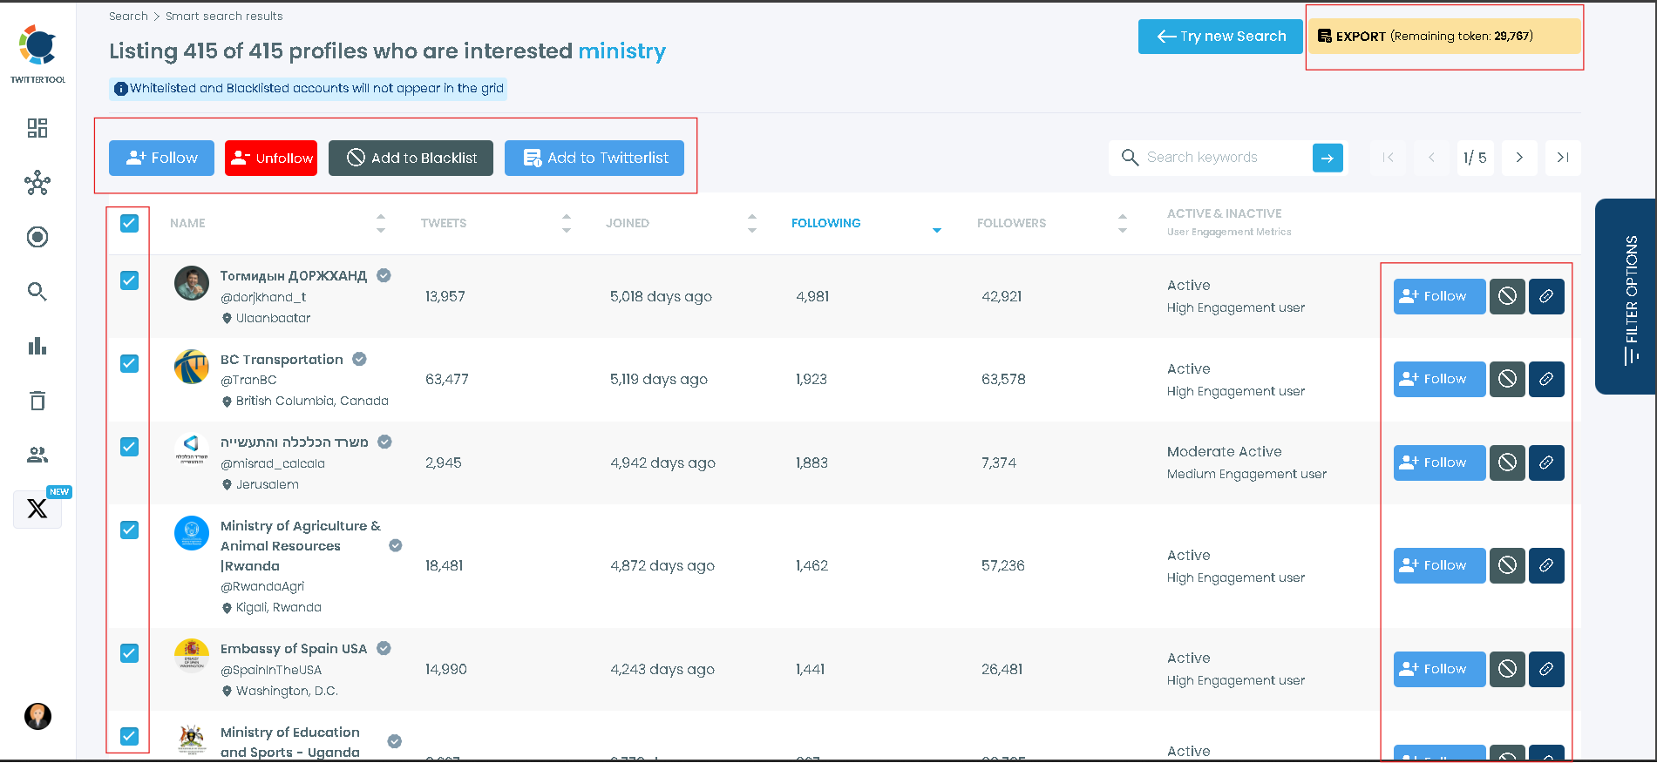
Task: Deselect the Embassy of Spain USA checkbox
Action: point(129,653)
